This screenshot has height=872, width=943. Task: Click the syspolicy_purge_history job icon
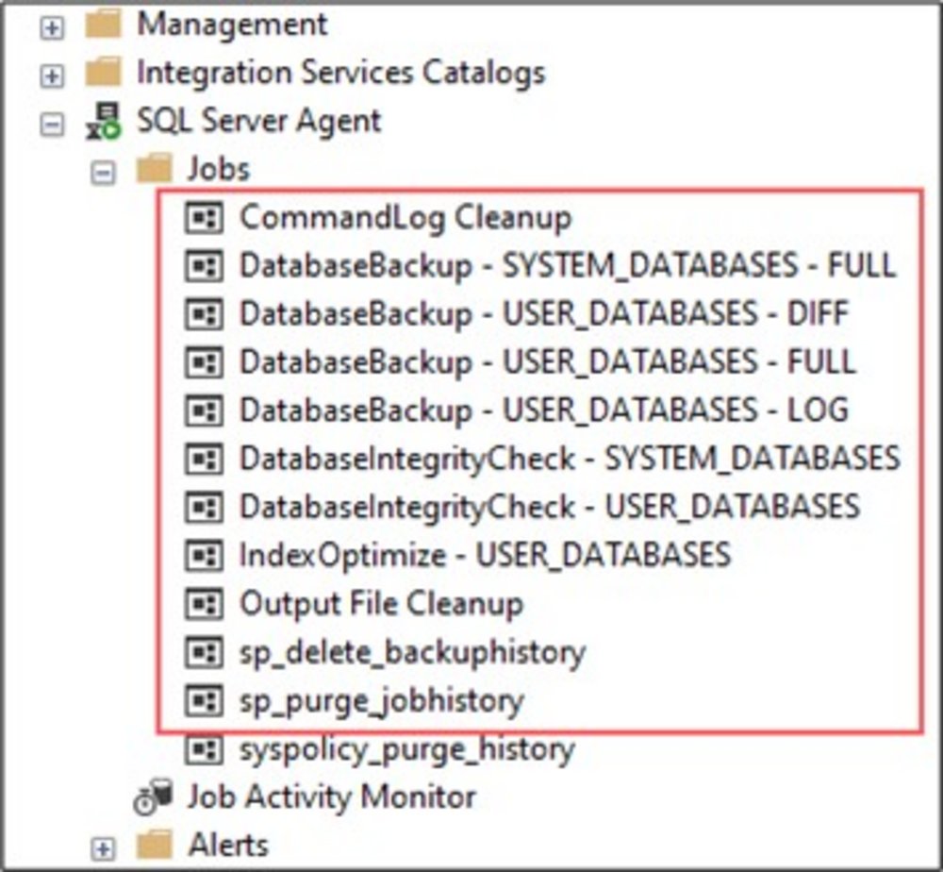[204, 749]
